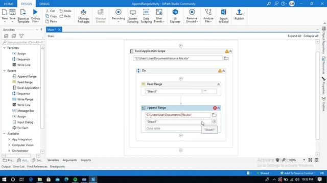This screenshot has height=183, width=327.
Task: Collapse the Read Range activity
Action: tap(219, 84)
